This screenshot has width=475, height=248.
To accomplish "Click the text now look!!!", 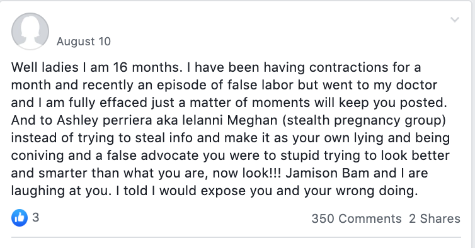I will [x=246, y=173].
